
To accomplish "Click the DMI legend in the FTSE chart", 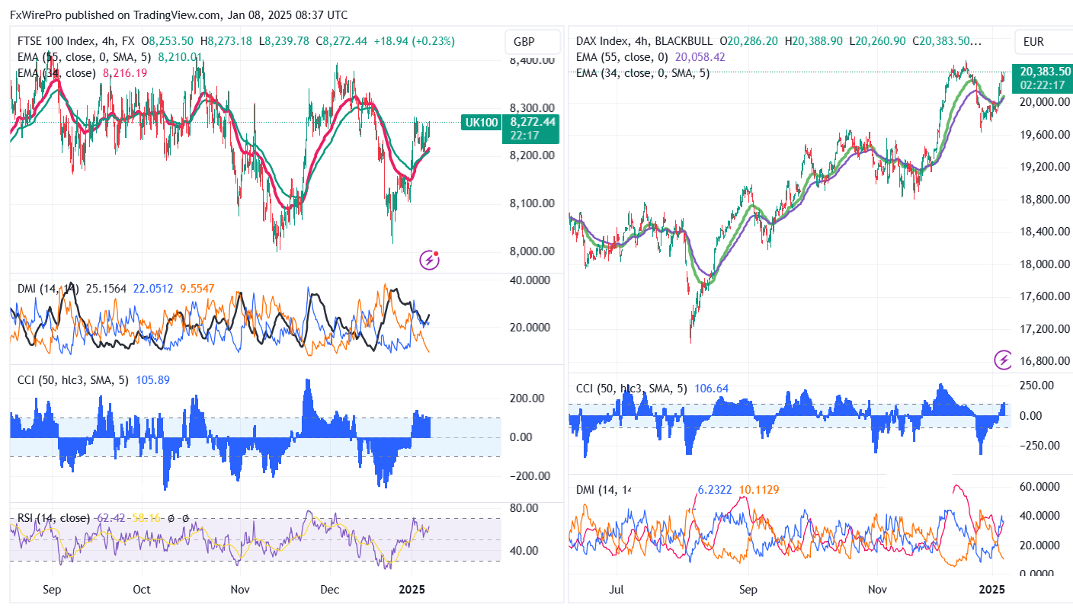I will (47, 288).
